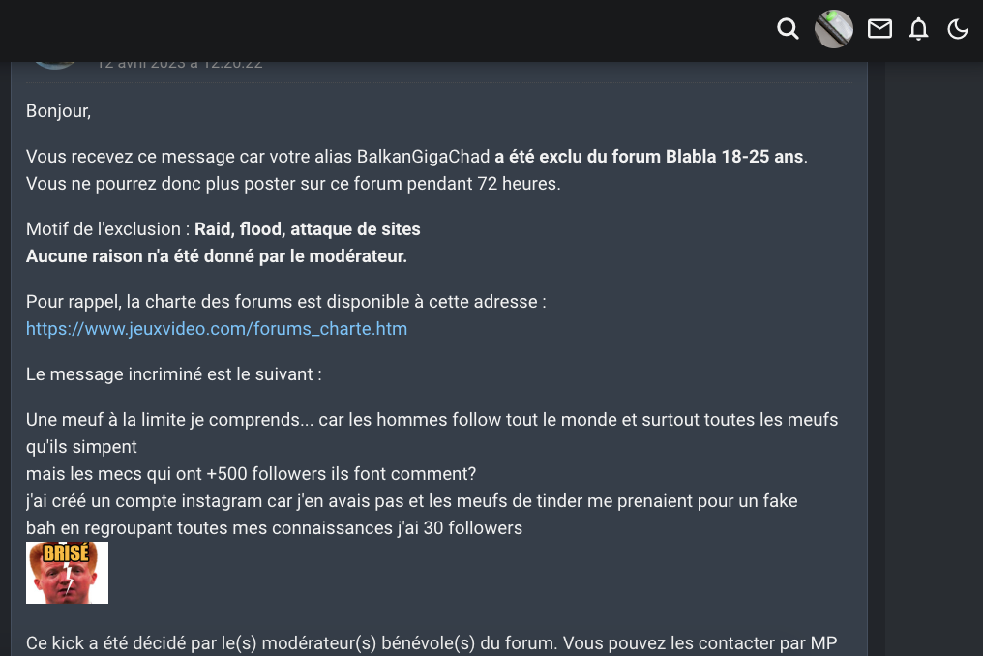Image resolution: width=983 pixels, height=656 pixels.
Task: Open the search magnifier icon
Action: [788, 29]
